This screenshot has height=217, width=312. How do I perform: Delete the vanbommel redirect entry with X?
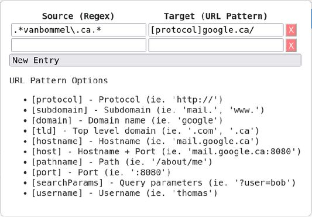(x=291, y=30)
